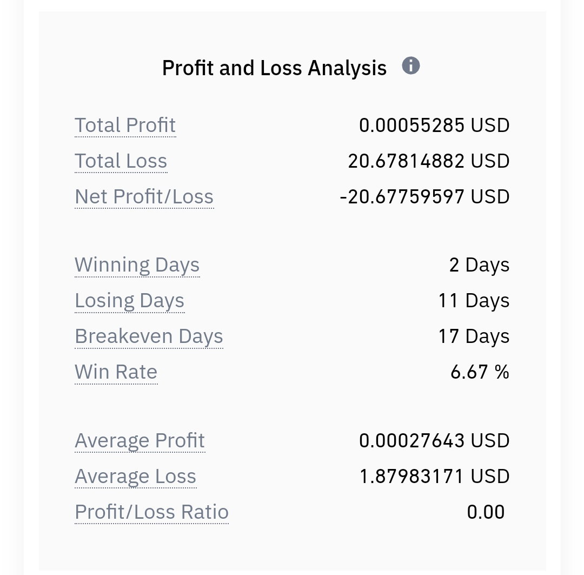
Task: Click the 11 Days losing value
Action: tap(474, 301)
